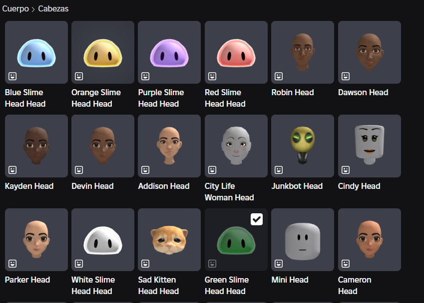Viewport: 424px width, 303px height.
Task: Click the 'Orange Slime Head Head' label
Action: 96,98
